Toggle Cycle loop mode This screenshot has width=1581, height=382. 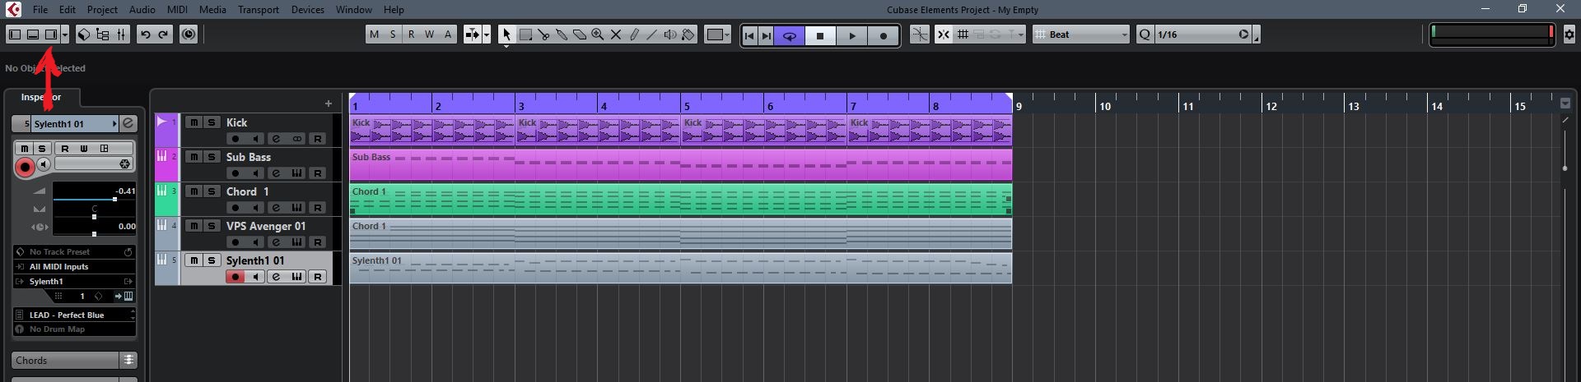point(790,35)
